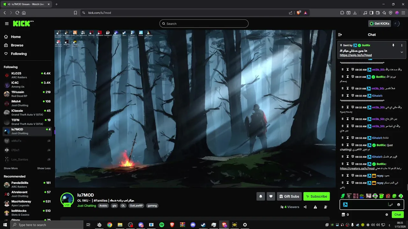Open a new browser tab

(x=56, y=4)
